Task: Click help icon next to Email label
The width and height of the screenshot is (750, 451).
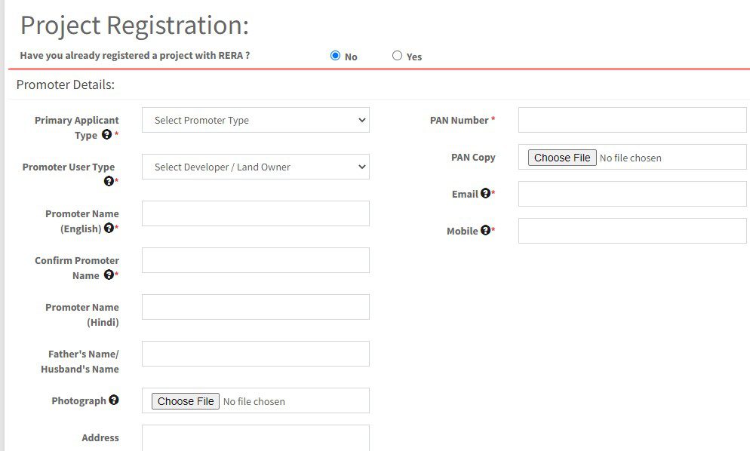Action: (x=484, y=193)
